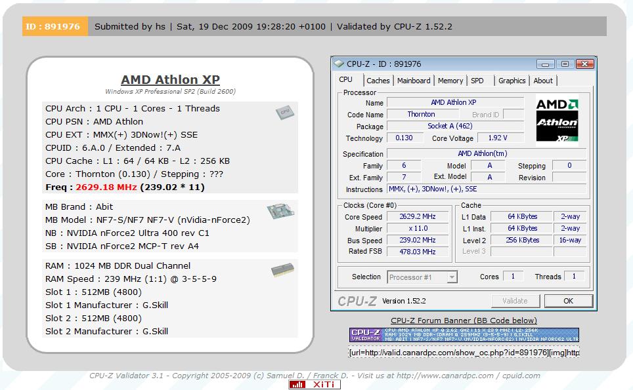Click the CPU Cache L1/L2 line
Viewport: 633px width, 390px height.
click(x=137, y=161)
